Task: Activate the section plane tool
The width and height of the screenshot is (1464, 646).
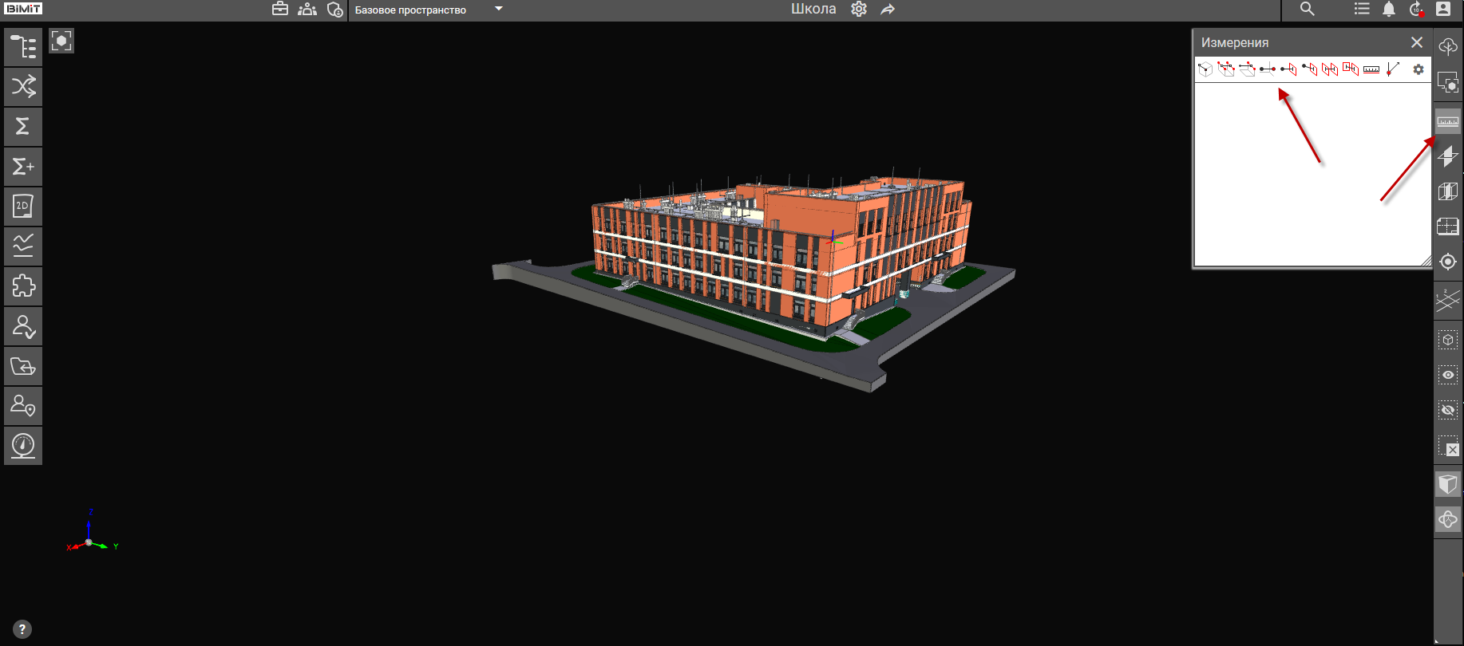Action: point(1447,156)
